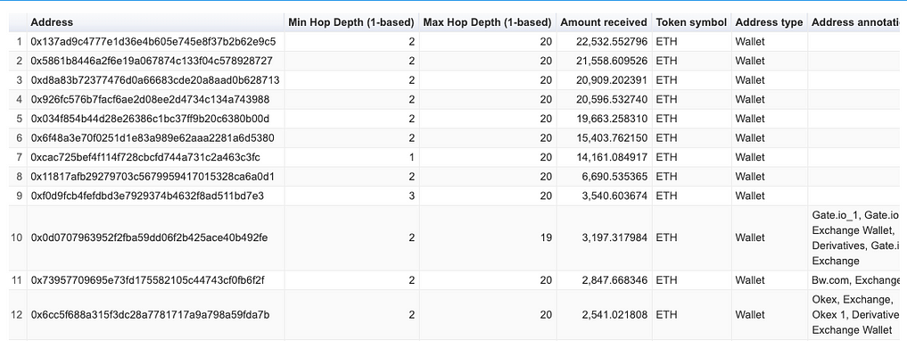Select address 0x6f48a3e70f0251d1e83a989e62aaa2281a6d5380
The width and height of the screenshot is (907, 341).
coord(153,137)
